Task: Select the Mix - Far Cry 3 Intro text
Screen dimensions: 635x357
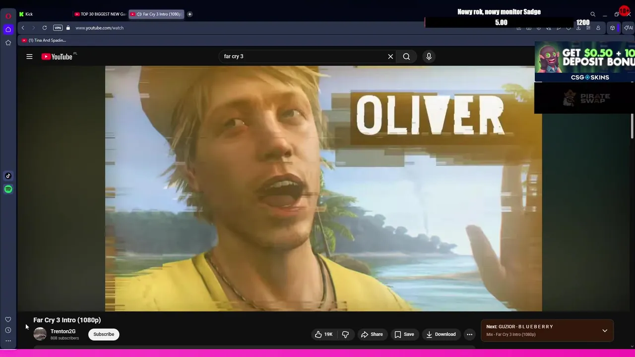Action: coord(511,334)
